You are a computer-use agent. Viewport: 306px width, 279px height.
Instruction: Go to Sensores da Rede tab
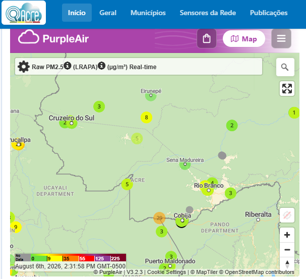208,13
